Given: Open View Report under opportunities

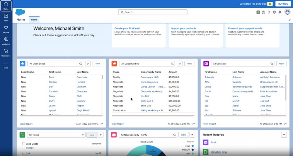Looking at the screenshot, I should [x=118, y=124].
